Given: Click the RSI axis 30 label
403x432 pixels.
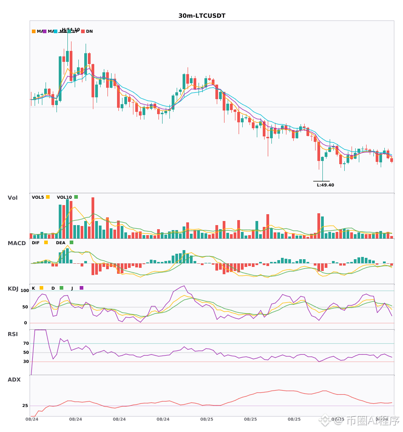Looking at the screenshot, I should pyautogui.click(x=26, y=362).
